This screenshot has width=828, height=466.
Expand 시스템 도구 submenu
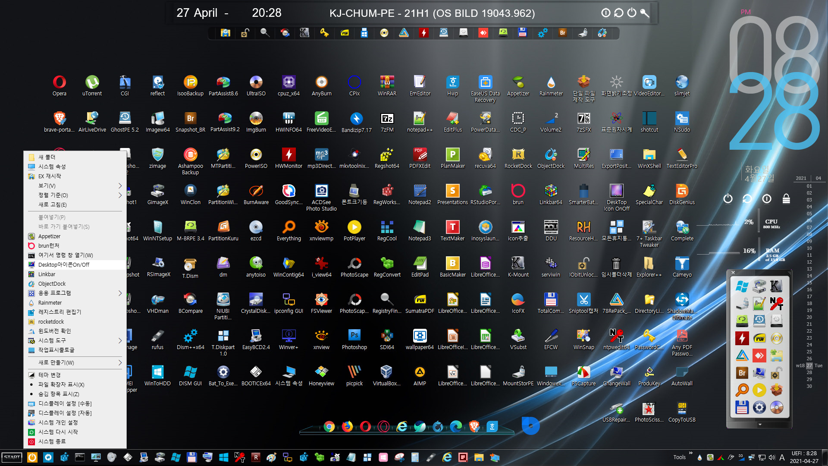tap(75, 340)
